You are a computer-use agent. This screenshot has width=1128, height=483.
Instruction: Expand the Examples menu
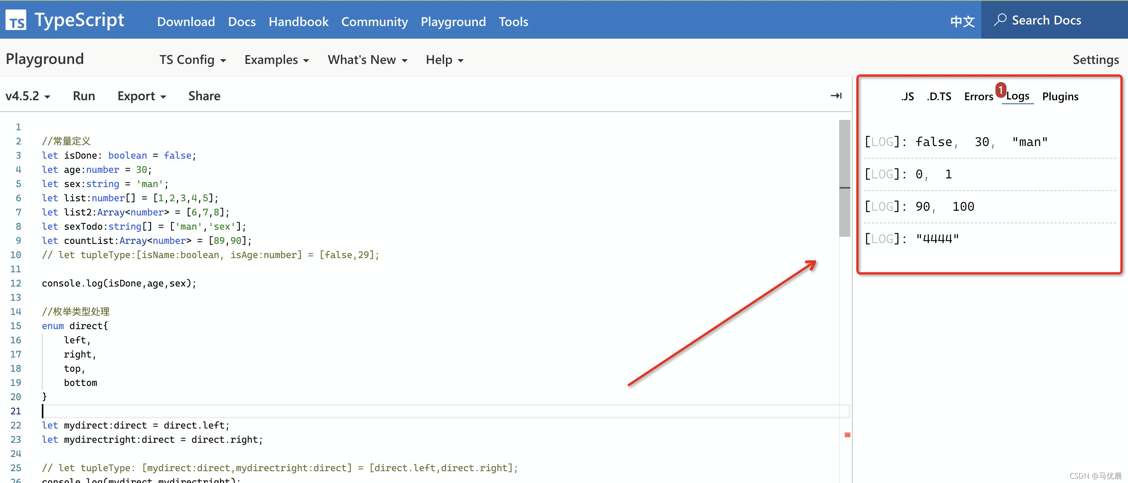point(276,60)
